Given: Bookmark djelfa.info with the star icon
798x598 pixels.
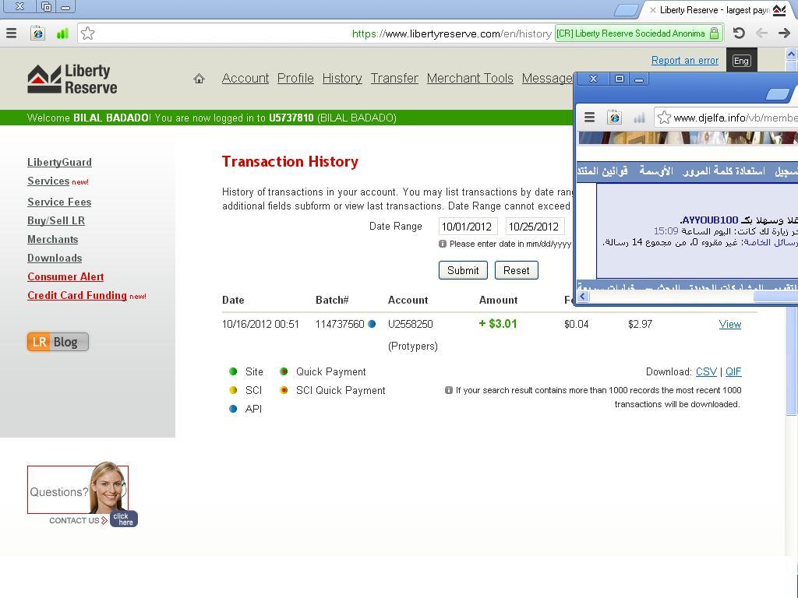Looking at the screenshot, I should [664, 118].
